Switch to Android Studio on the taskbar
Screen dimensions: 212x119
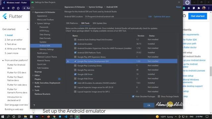click(77, 117)
